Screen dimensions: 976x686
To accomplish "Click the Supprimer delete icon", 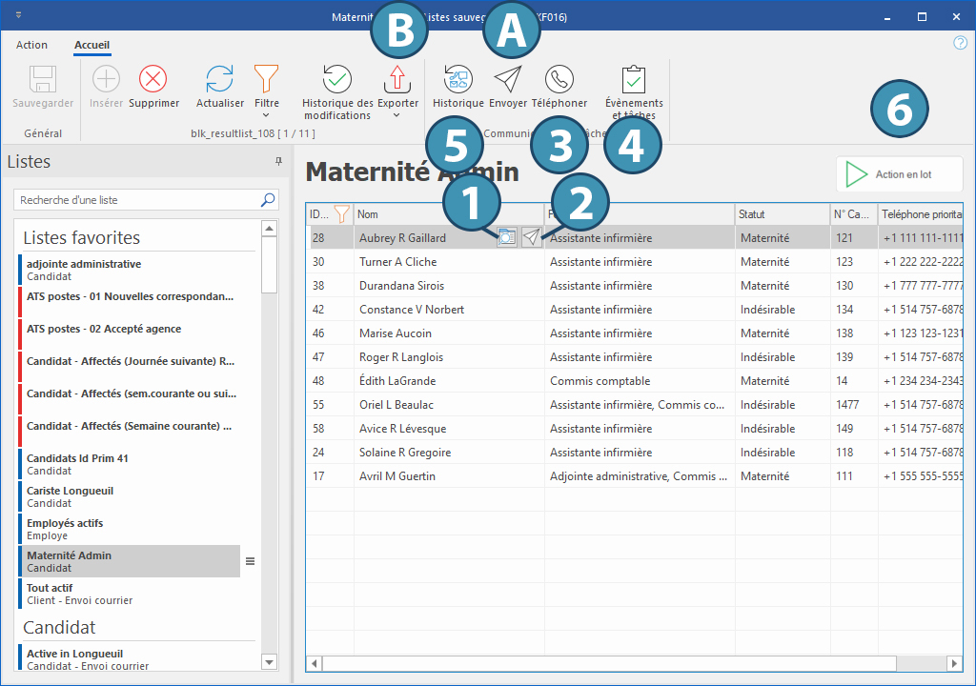I will point(153,79).
